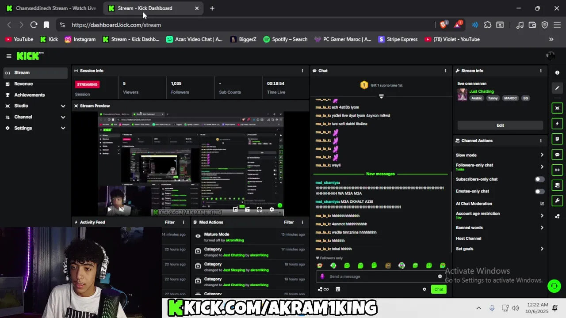566x318 pixels.
Task: Click Filter in the Mod Actions header
Action: (289, 222)
